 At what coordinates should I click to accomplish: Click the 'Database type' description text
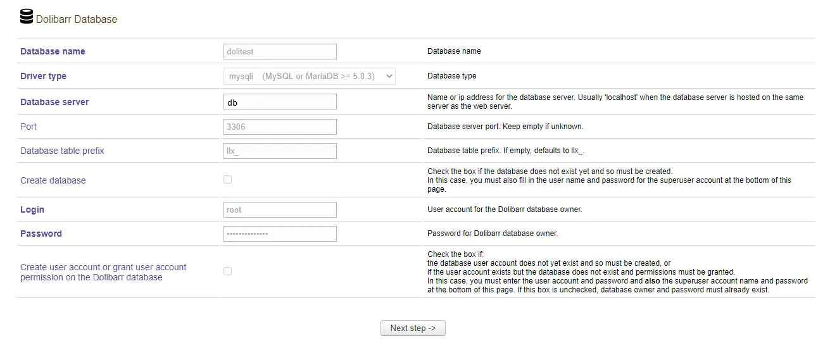tap(452, 76)
